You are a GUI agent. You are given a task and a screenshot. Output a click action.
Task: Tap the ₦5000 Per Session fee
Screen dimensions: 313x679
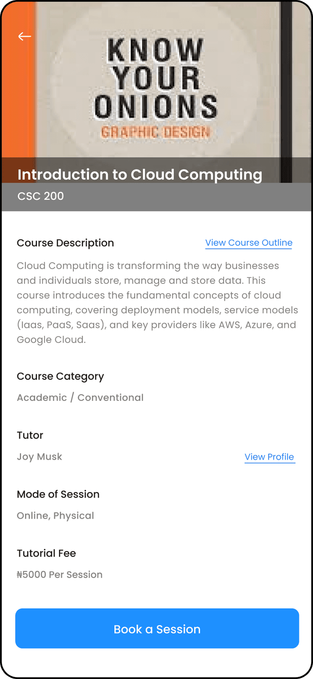click(60, 575)
